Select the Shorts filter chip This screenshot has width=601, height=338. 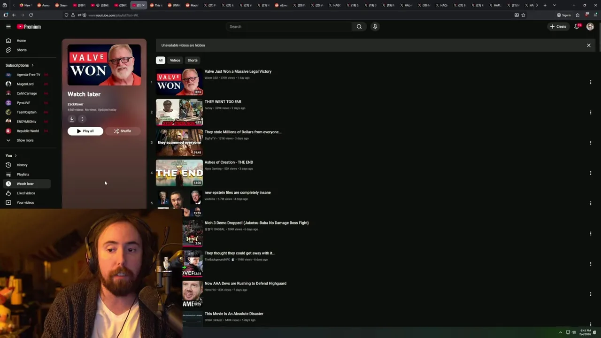pos(193,61)
